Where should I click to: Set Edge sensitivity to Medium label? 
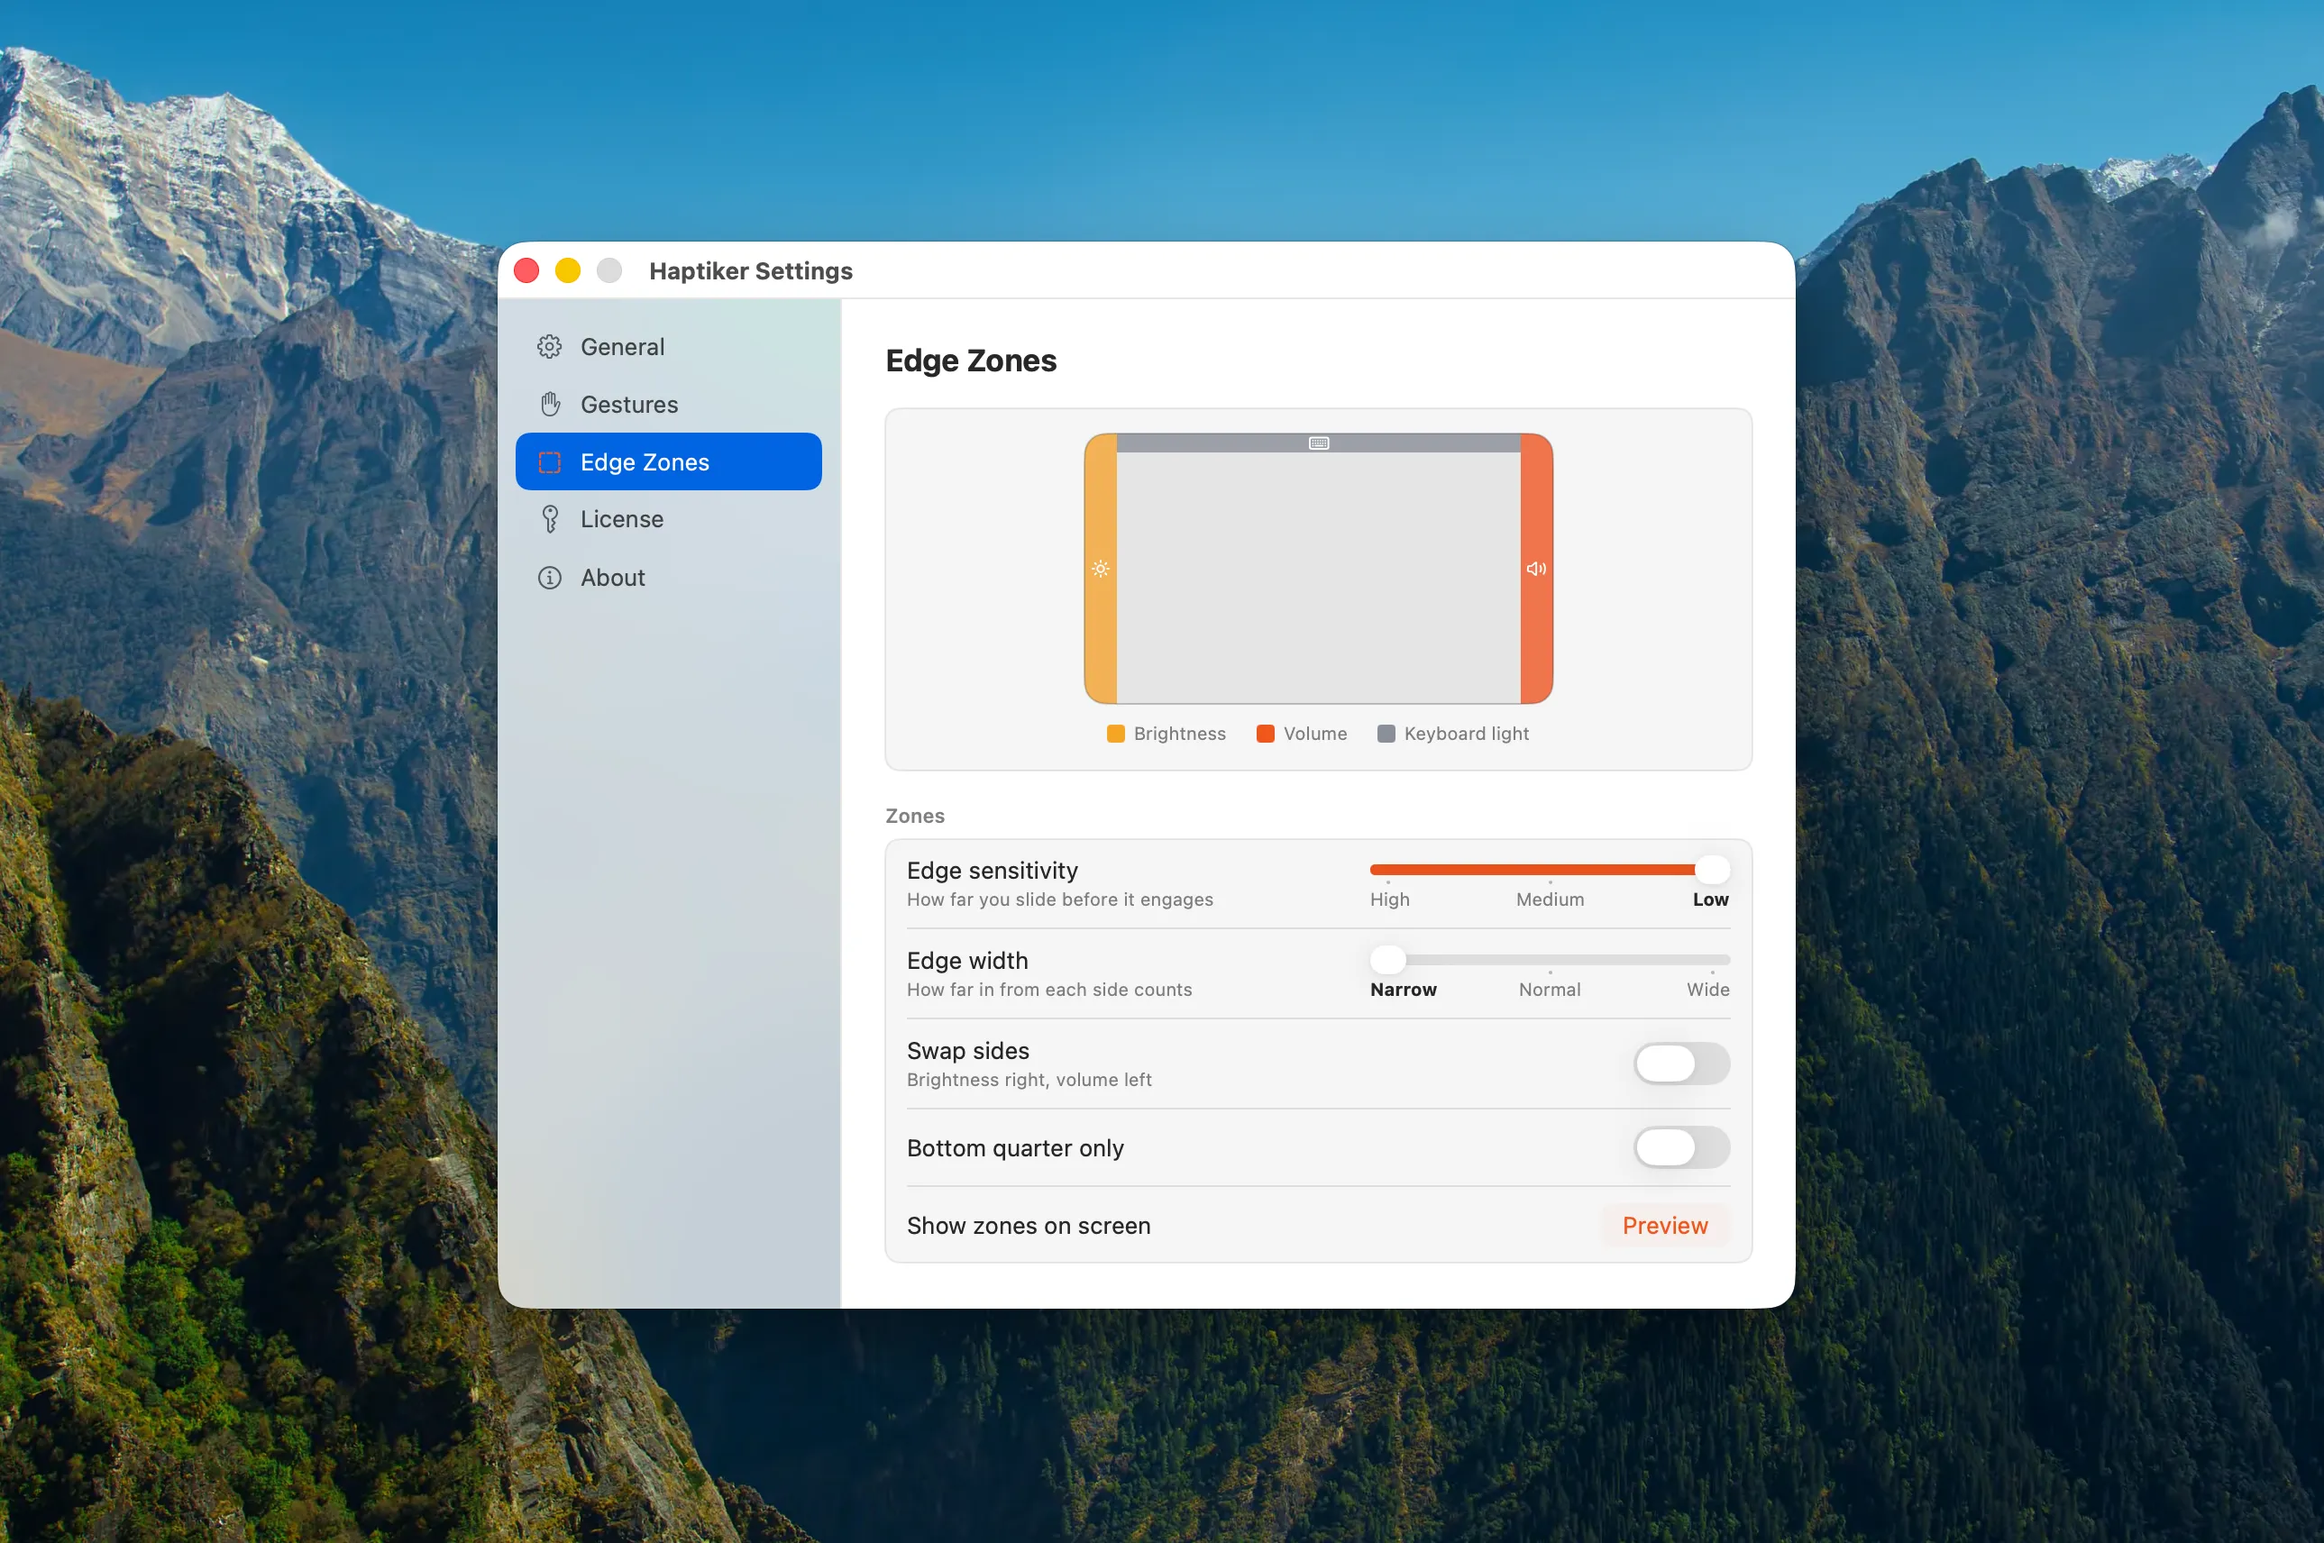click(1550, 899)
